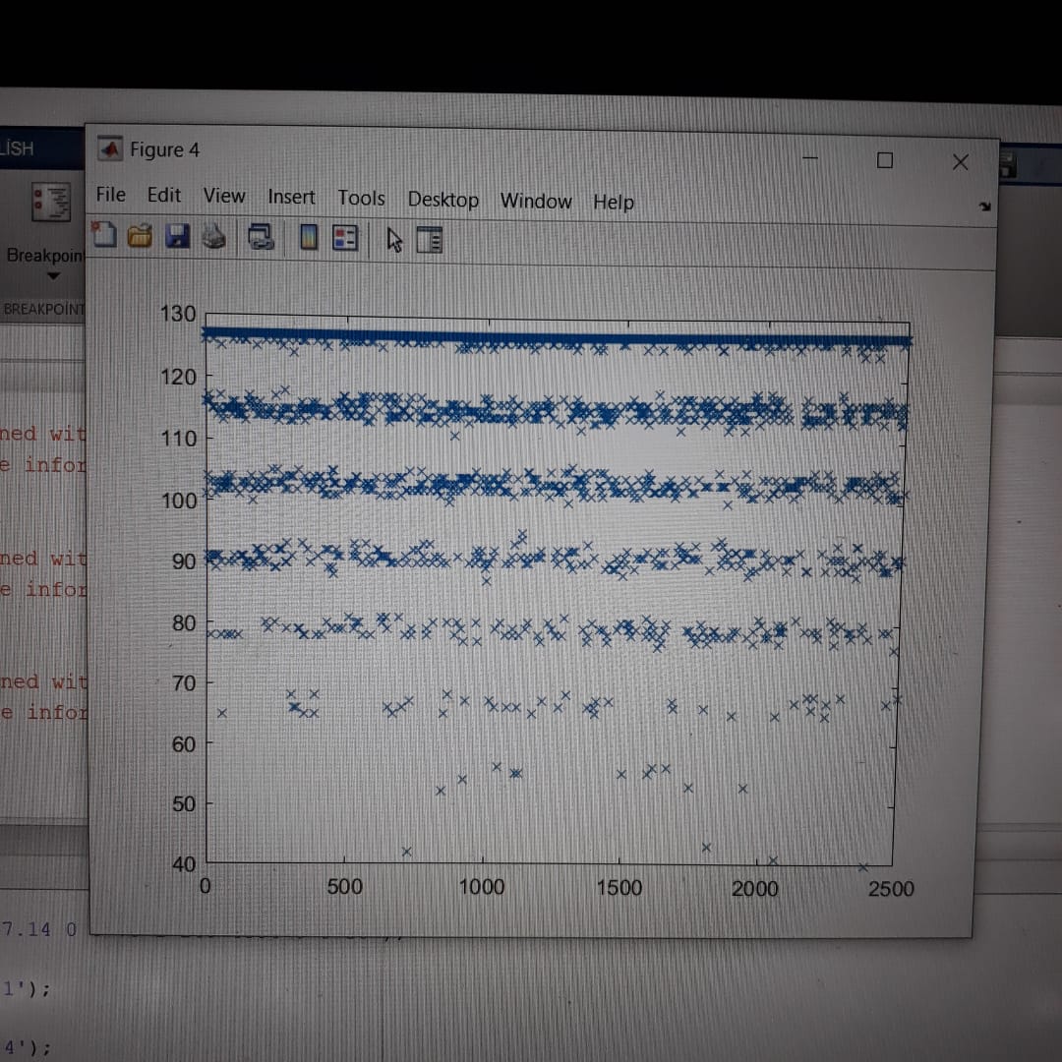The height and width of the screenshot is (1062, 1062).
Task: Click the dock figure arrow icon
Action: coord(984,206)
